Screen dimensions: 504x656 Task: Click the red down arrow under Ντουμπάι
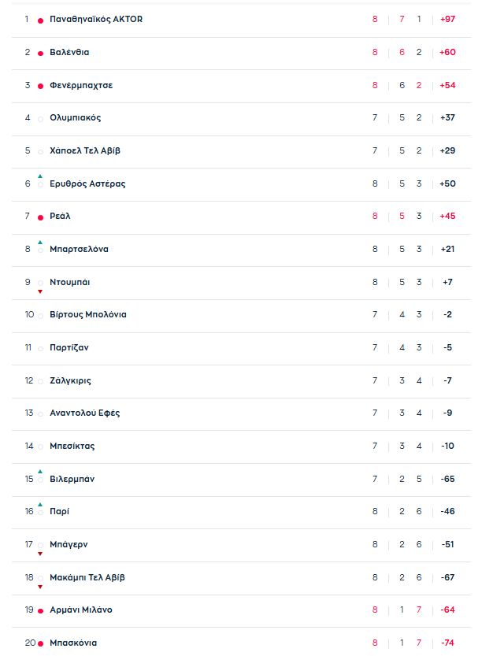[x=40, y=291]
